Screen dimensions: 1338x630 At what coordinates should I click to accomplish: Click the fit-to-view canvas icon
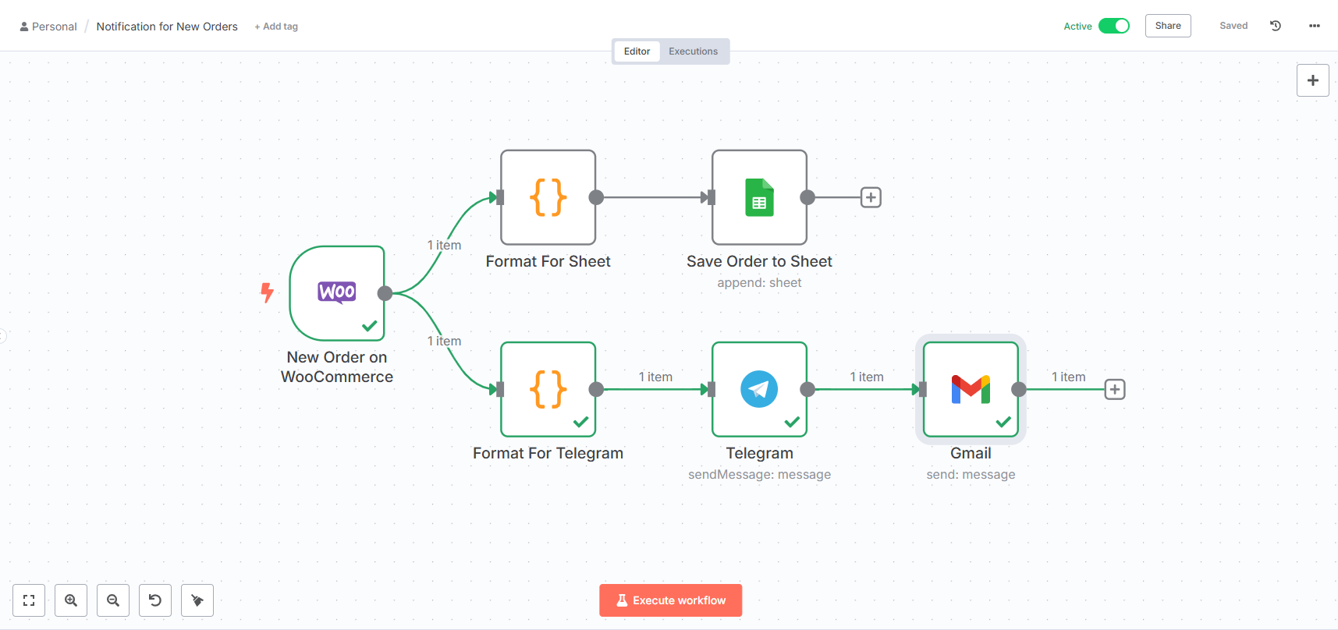click(x=29, y=600)
